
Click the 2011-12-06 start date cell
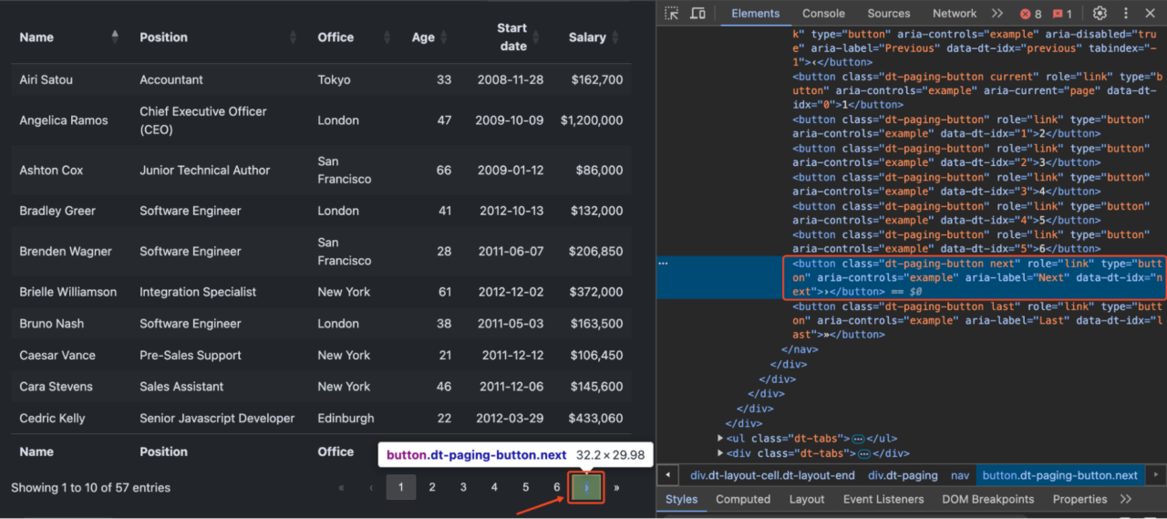(512, 386)
